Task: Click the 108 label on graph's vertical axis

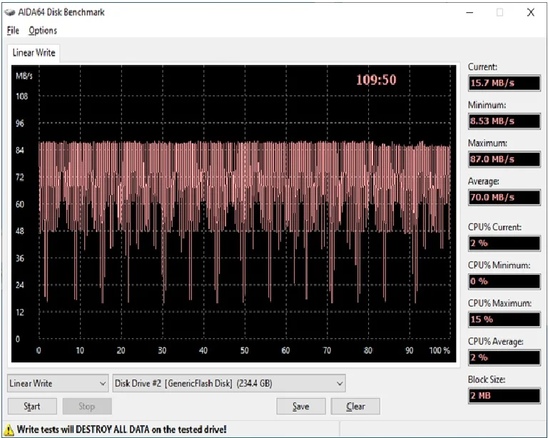Action: [x=21, y=96]
